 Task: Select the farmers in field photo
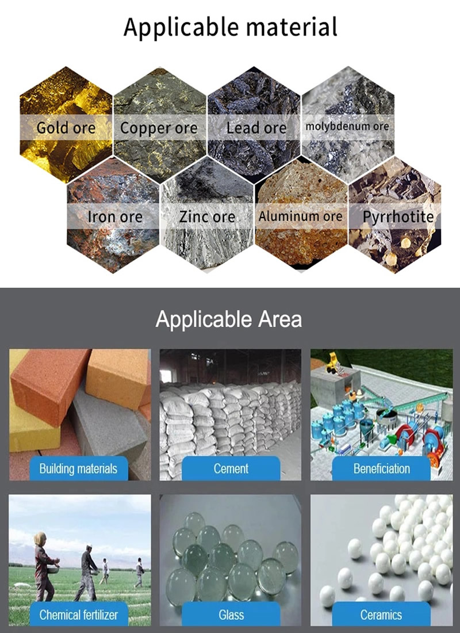point(80,560)
